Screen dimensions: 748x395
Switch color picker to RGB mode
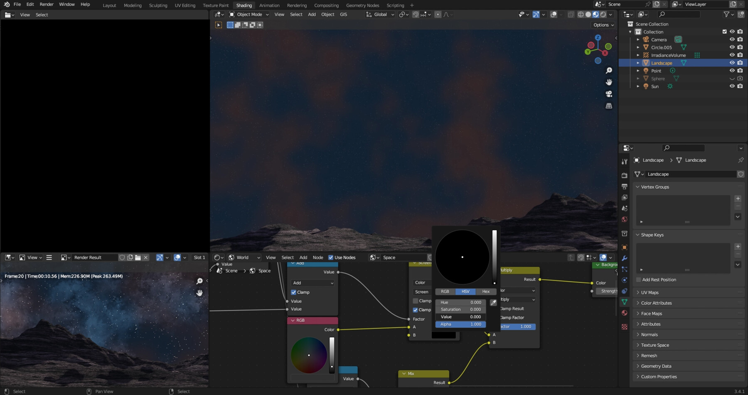tap(445, 292)
